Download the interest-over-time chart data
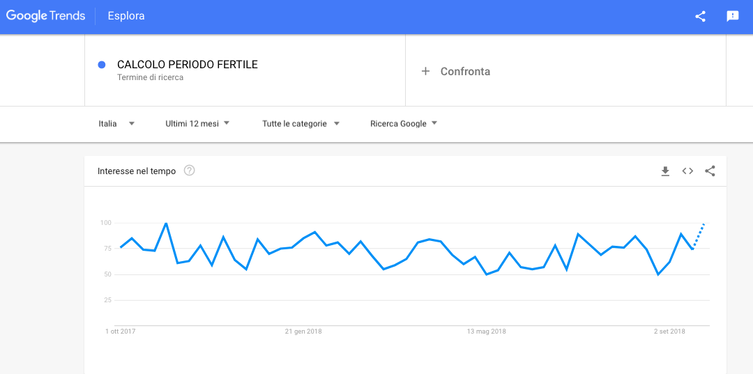The height and width of the screenshot is (374, 753). tap(665, 171)
